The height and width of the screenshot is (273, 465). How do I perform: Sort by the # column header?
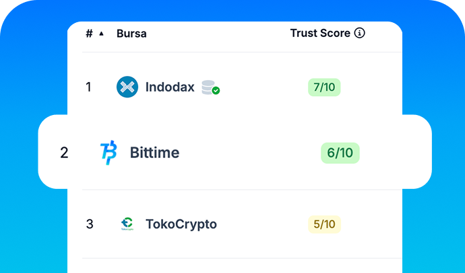[89, 33]
